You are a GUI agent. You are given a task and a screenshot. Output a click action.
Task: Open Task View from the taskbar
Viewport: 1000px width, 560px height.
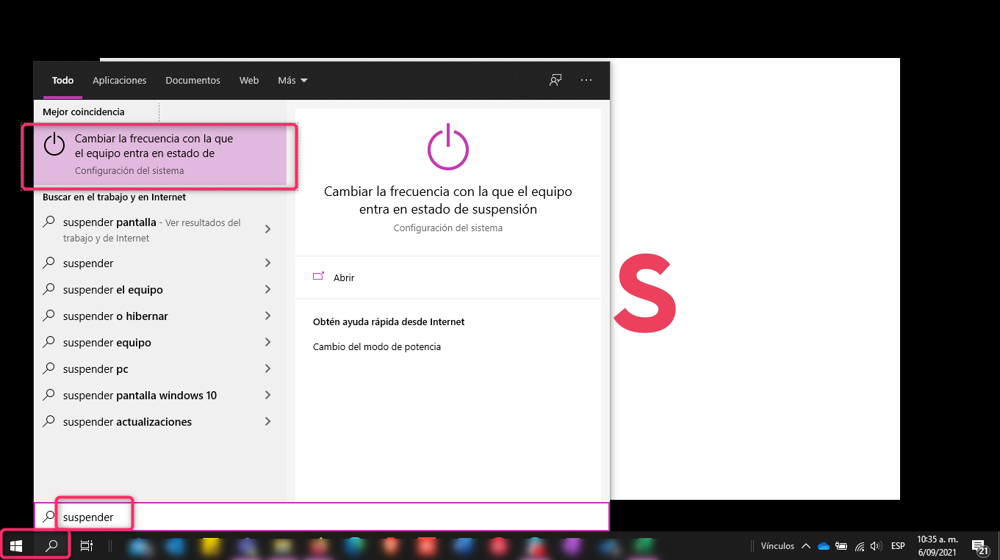86,545
